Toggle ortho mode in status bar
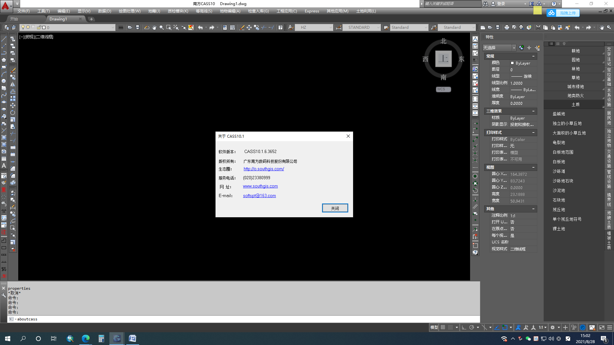 pyautogui.click(x=464, y=327)
